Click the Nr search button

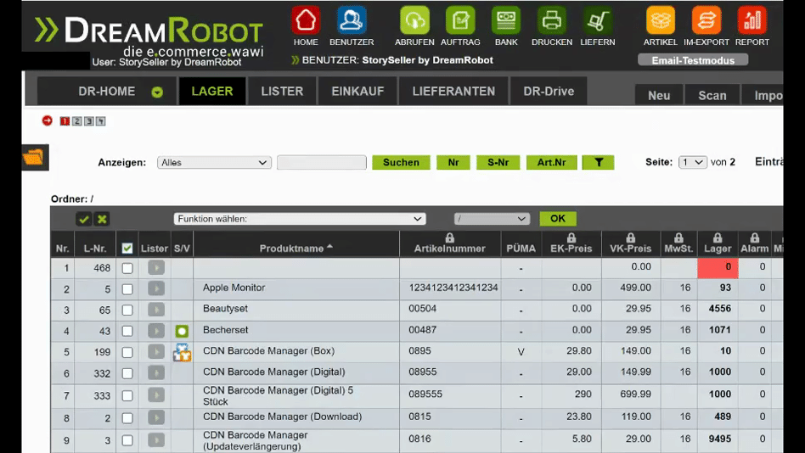[453, 162]
